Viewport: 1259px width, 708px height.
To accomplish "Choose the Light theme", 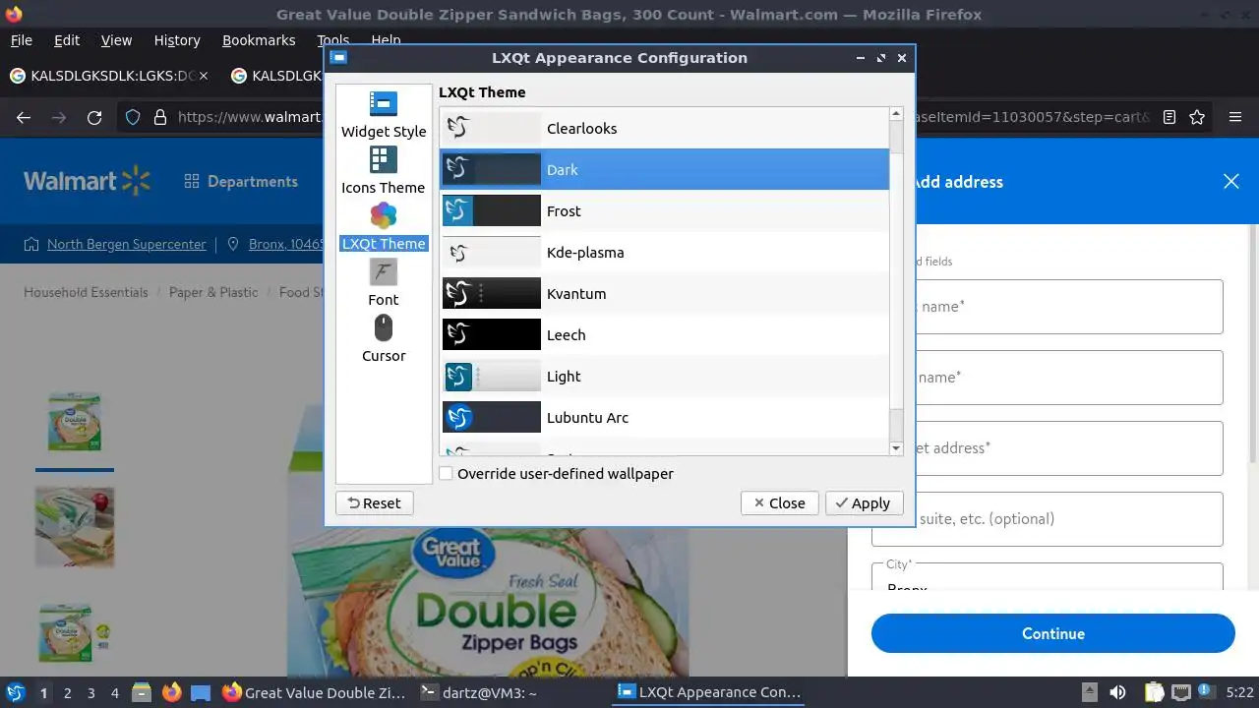I will (664, 377).
